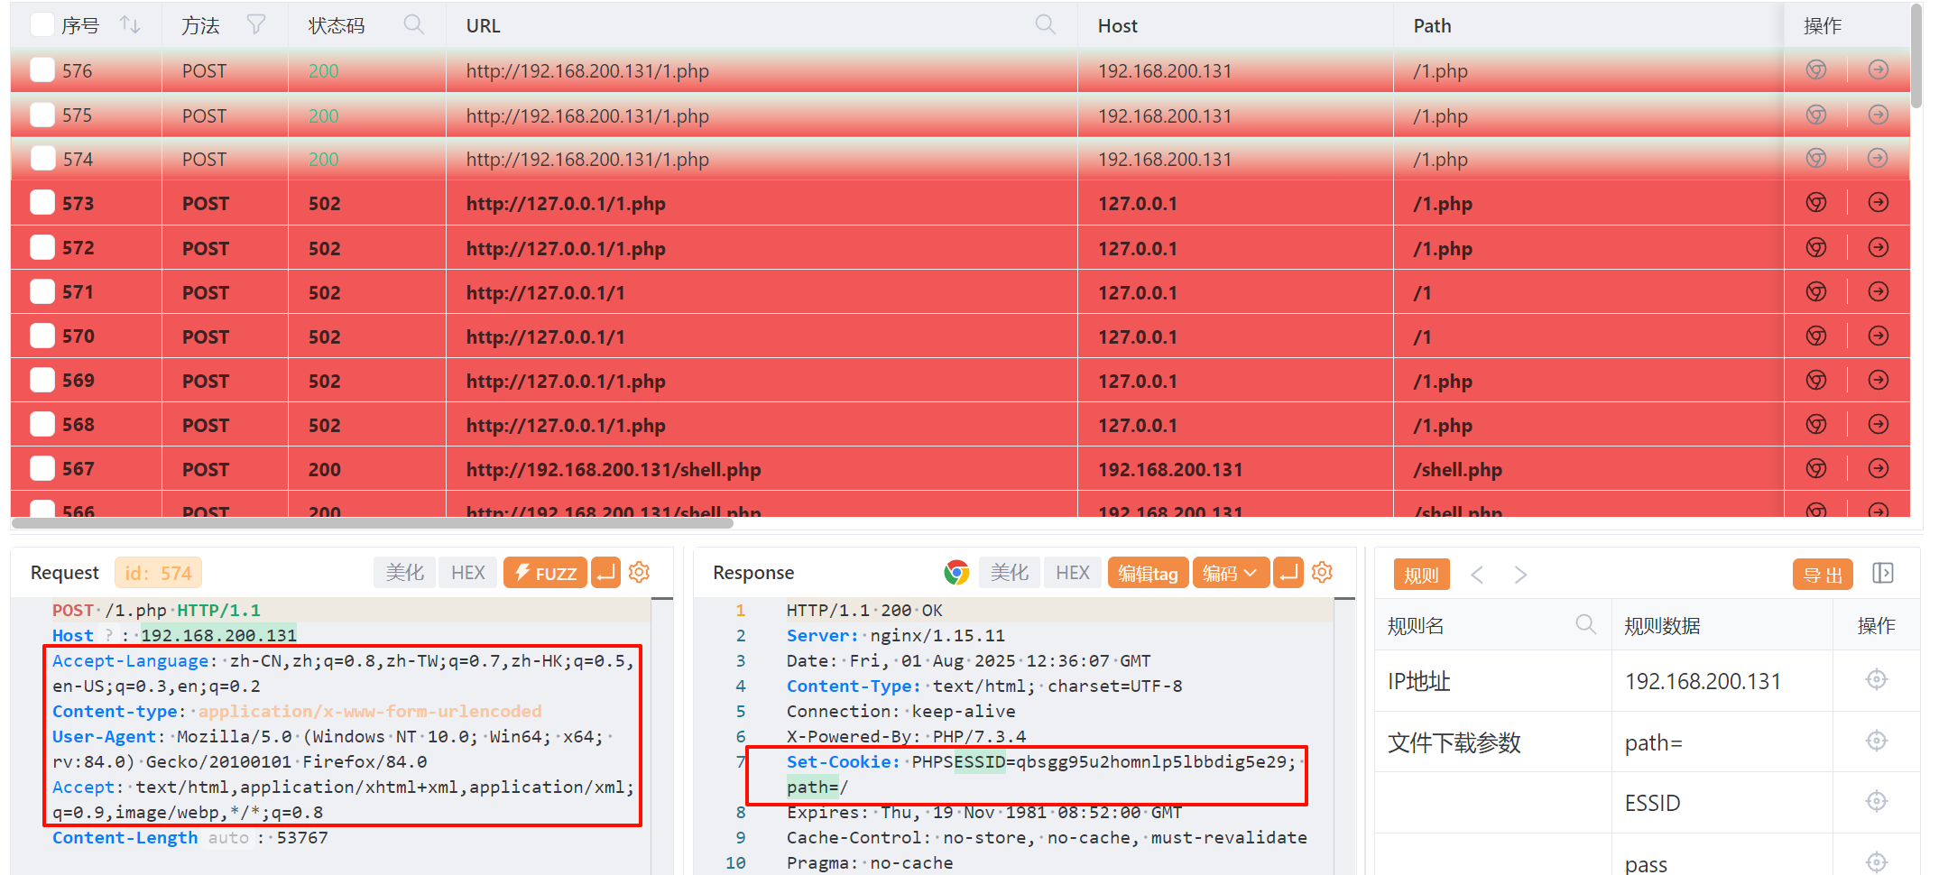The height and width of the screenshot is (875, 1948).
Task: Open row 569 in browser icon
Action: (1816, 380)
